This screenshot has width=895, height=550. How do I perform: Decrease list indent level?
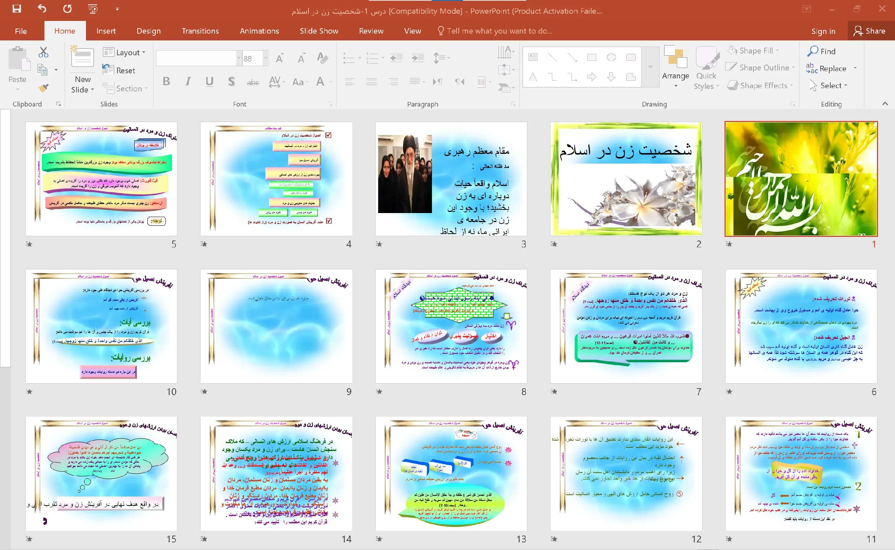396,58
